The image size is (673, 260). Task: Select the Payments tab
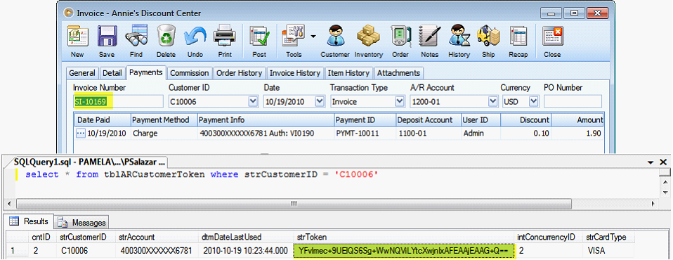tap(145, 72)
